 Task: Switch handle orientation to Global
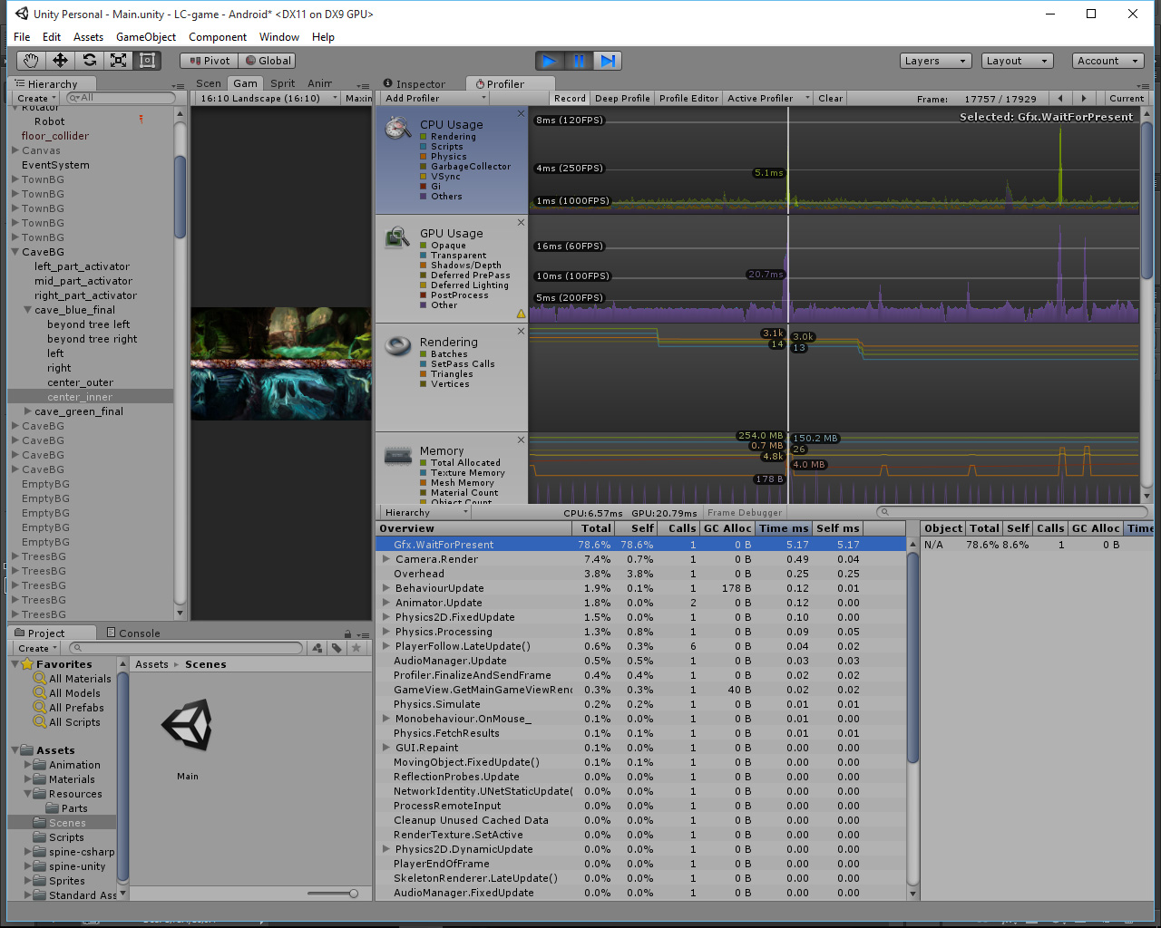click(268, 60)
